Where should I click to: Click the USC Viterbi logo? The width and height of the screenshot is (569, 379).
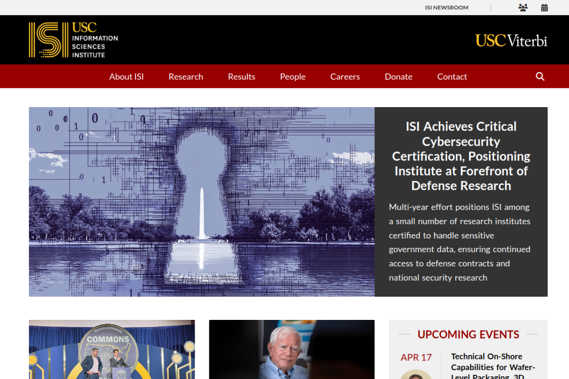511,40
